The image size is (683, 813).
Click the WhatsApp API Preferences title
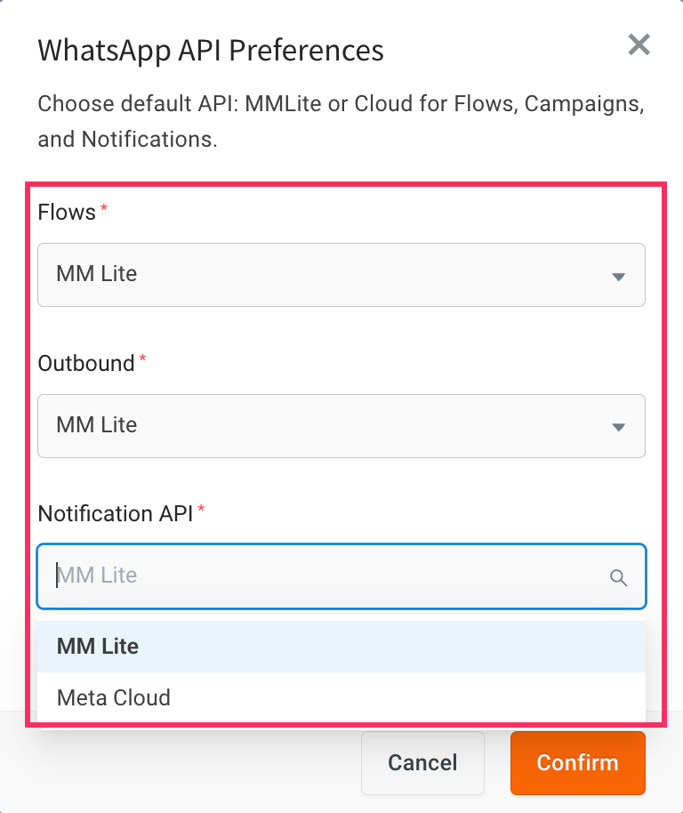(x=211, y=51)
